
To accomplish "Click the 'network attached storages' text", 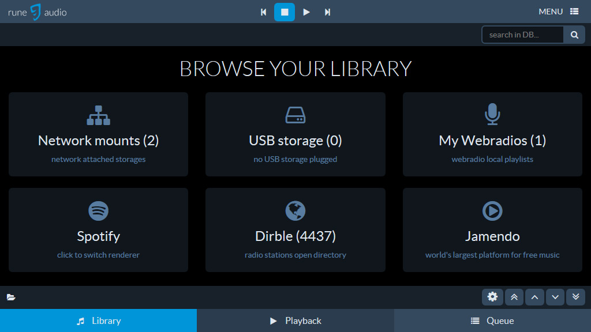I will [98, 159].
